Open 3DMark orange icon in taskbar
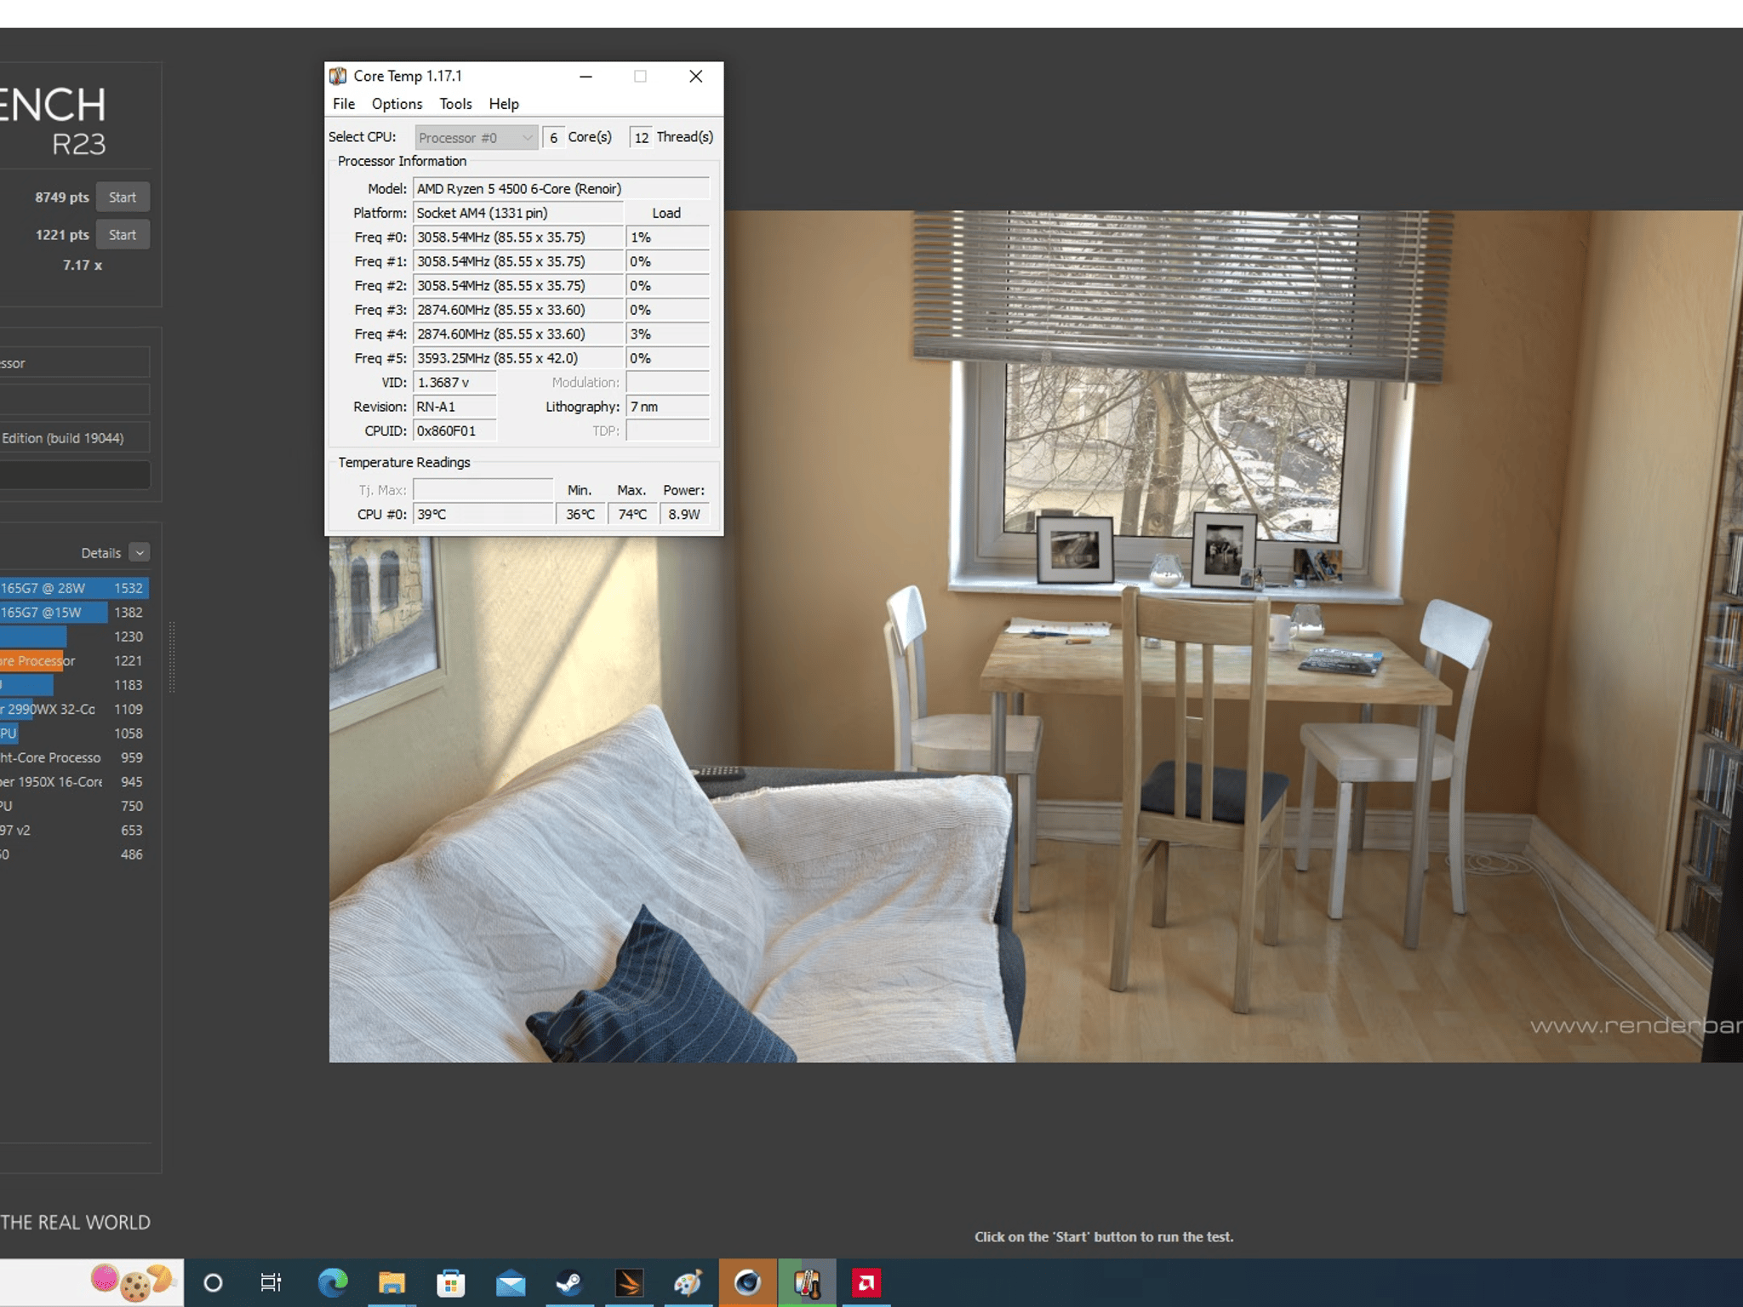 click(629, 1282)
